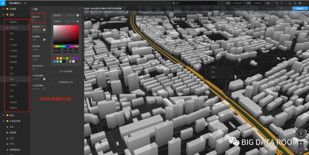Toggle 是否显示标注 label display

[x=39, y=67]
